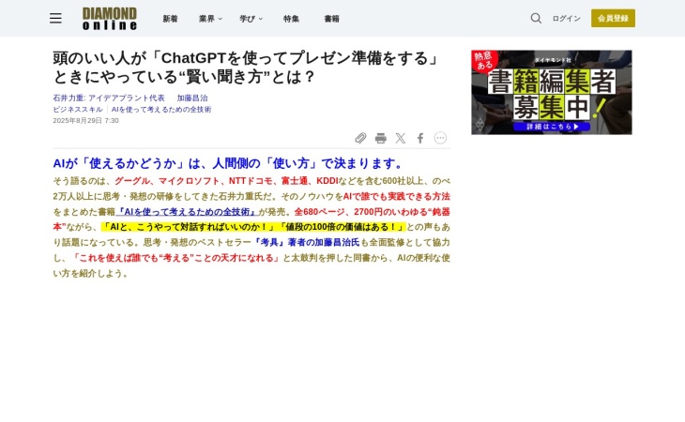Click the paperclip clip icon
The width and height of the screenshot is (685, 422).
[360, 139]
